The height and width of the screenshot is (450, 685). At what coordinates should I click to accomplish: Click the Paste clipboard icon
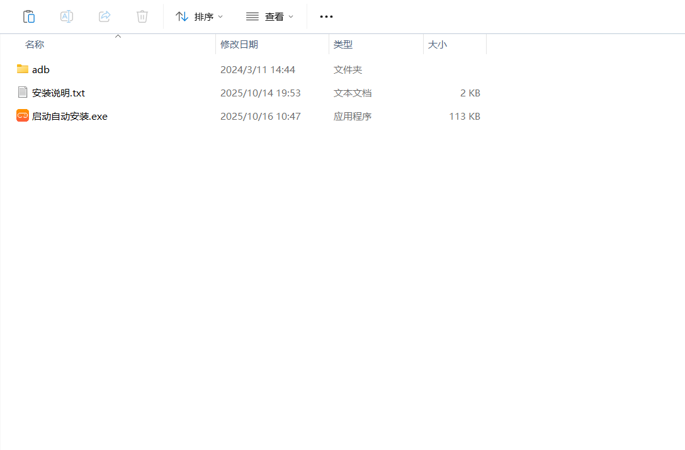pyautogui.click(x=29, y=16)
